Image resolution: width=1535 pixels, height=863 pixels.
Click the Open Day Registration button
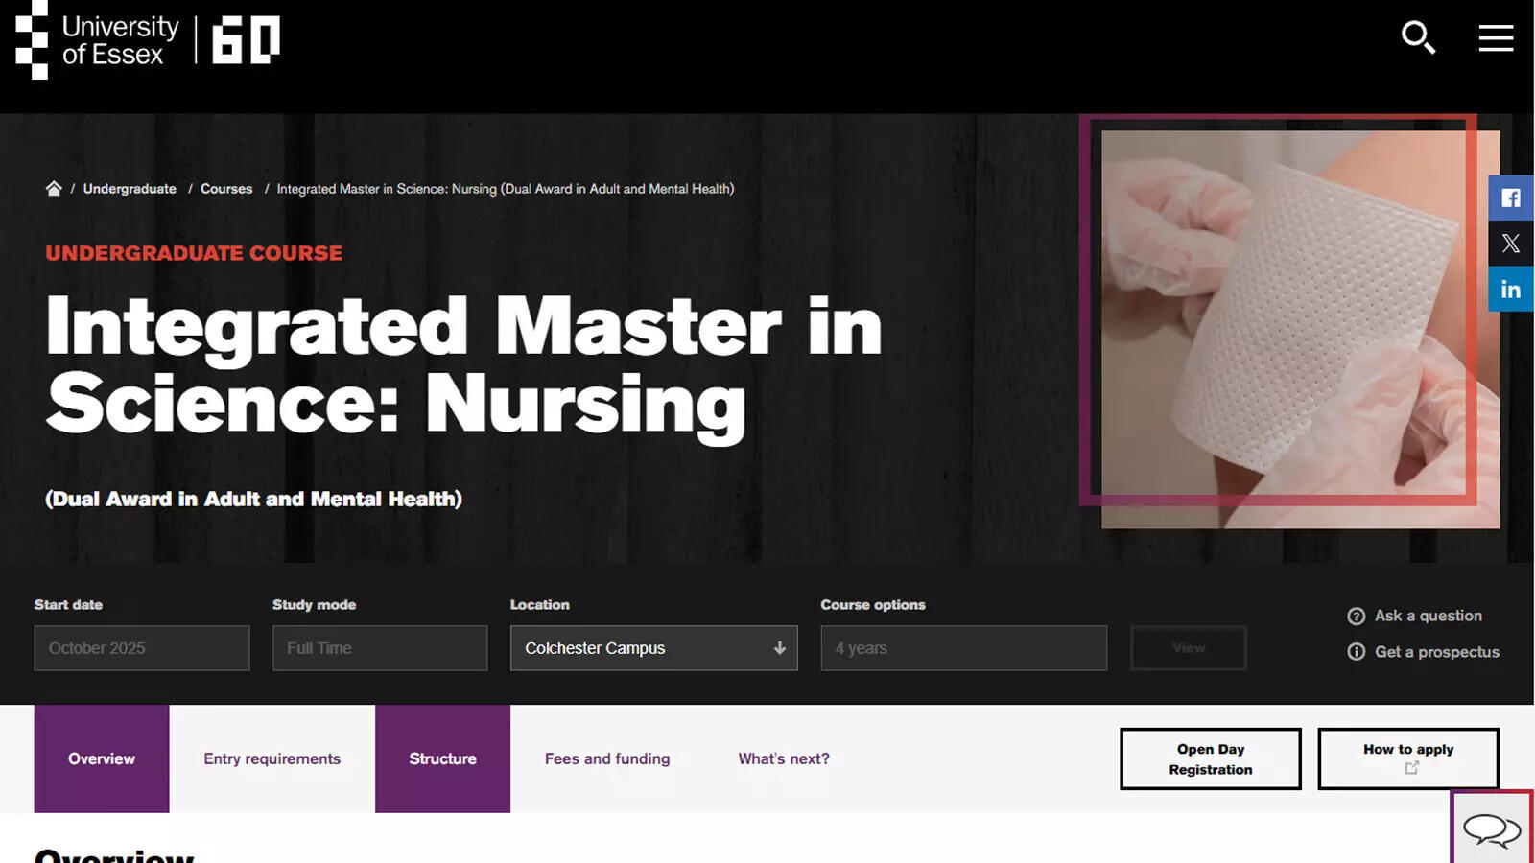[1210, 758]
